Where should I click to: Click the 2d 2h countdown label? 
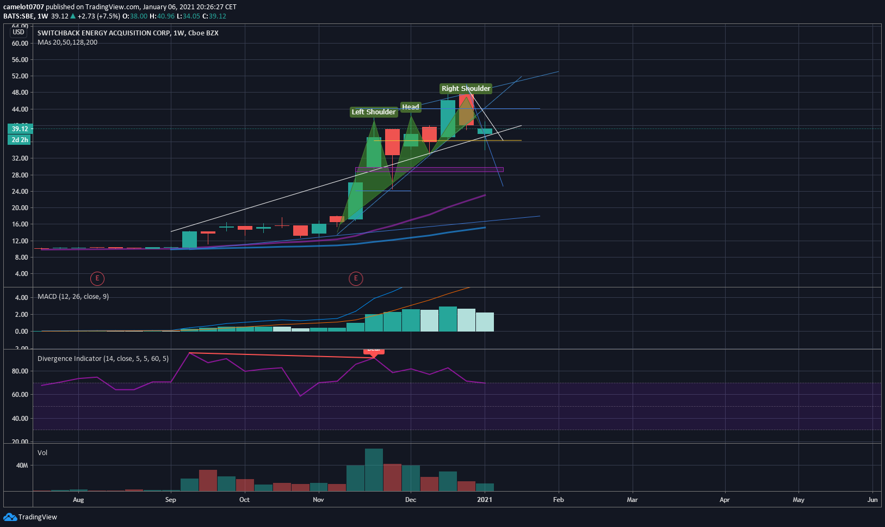pyautogui.click(x=20, y=140)
